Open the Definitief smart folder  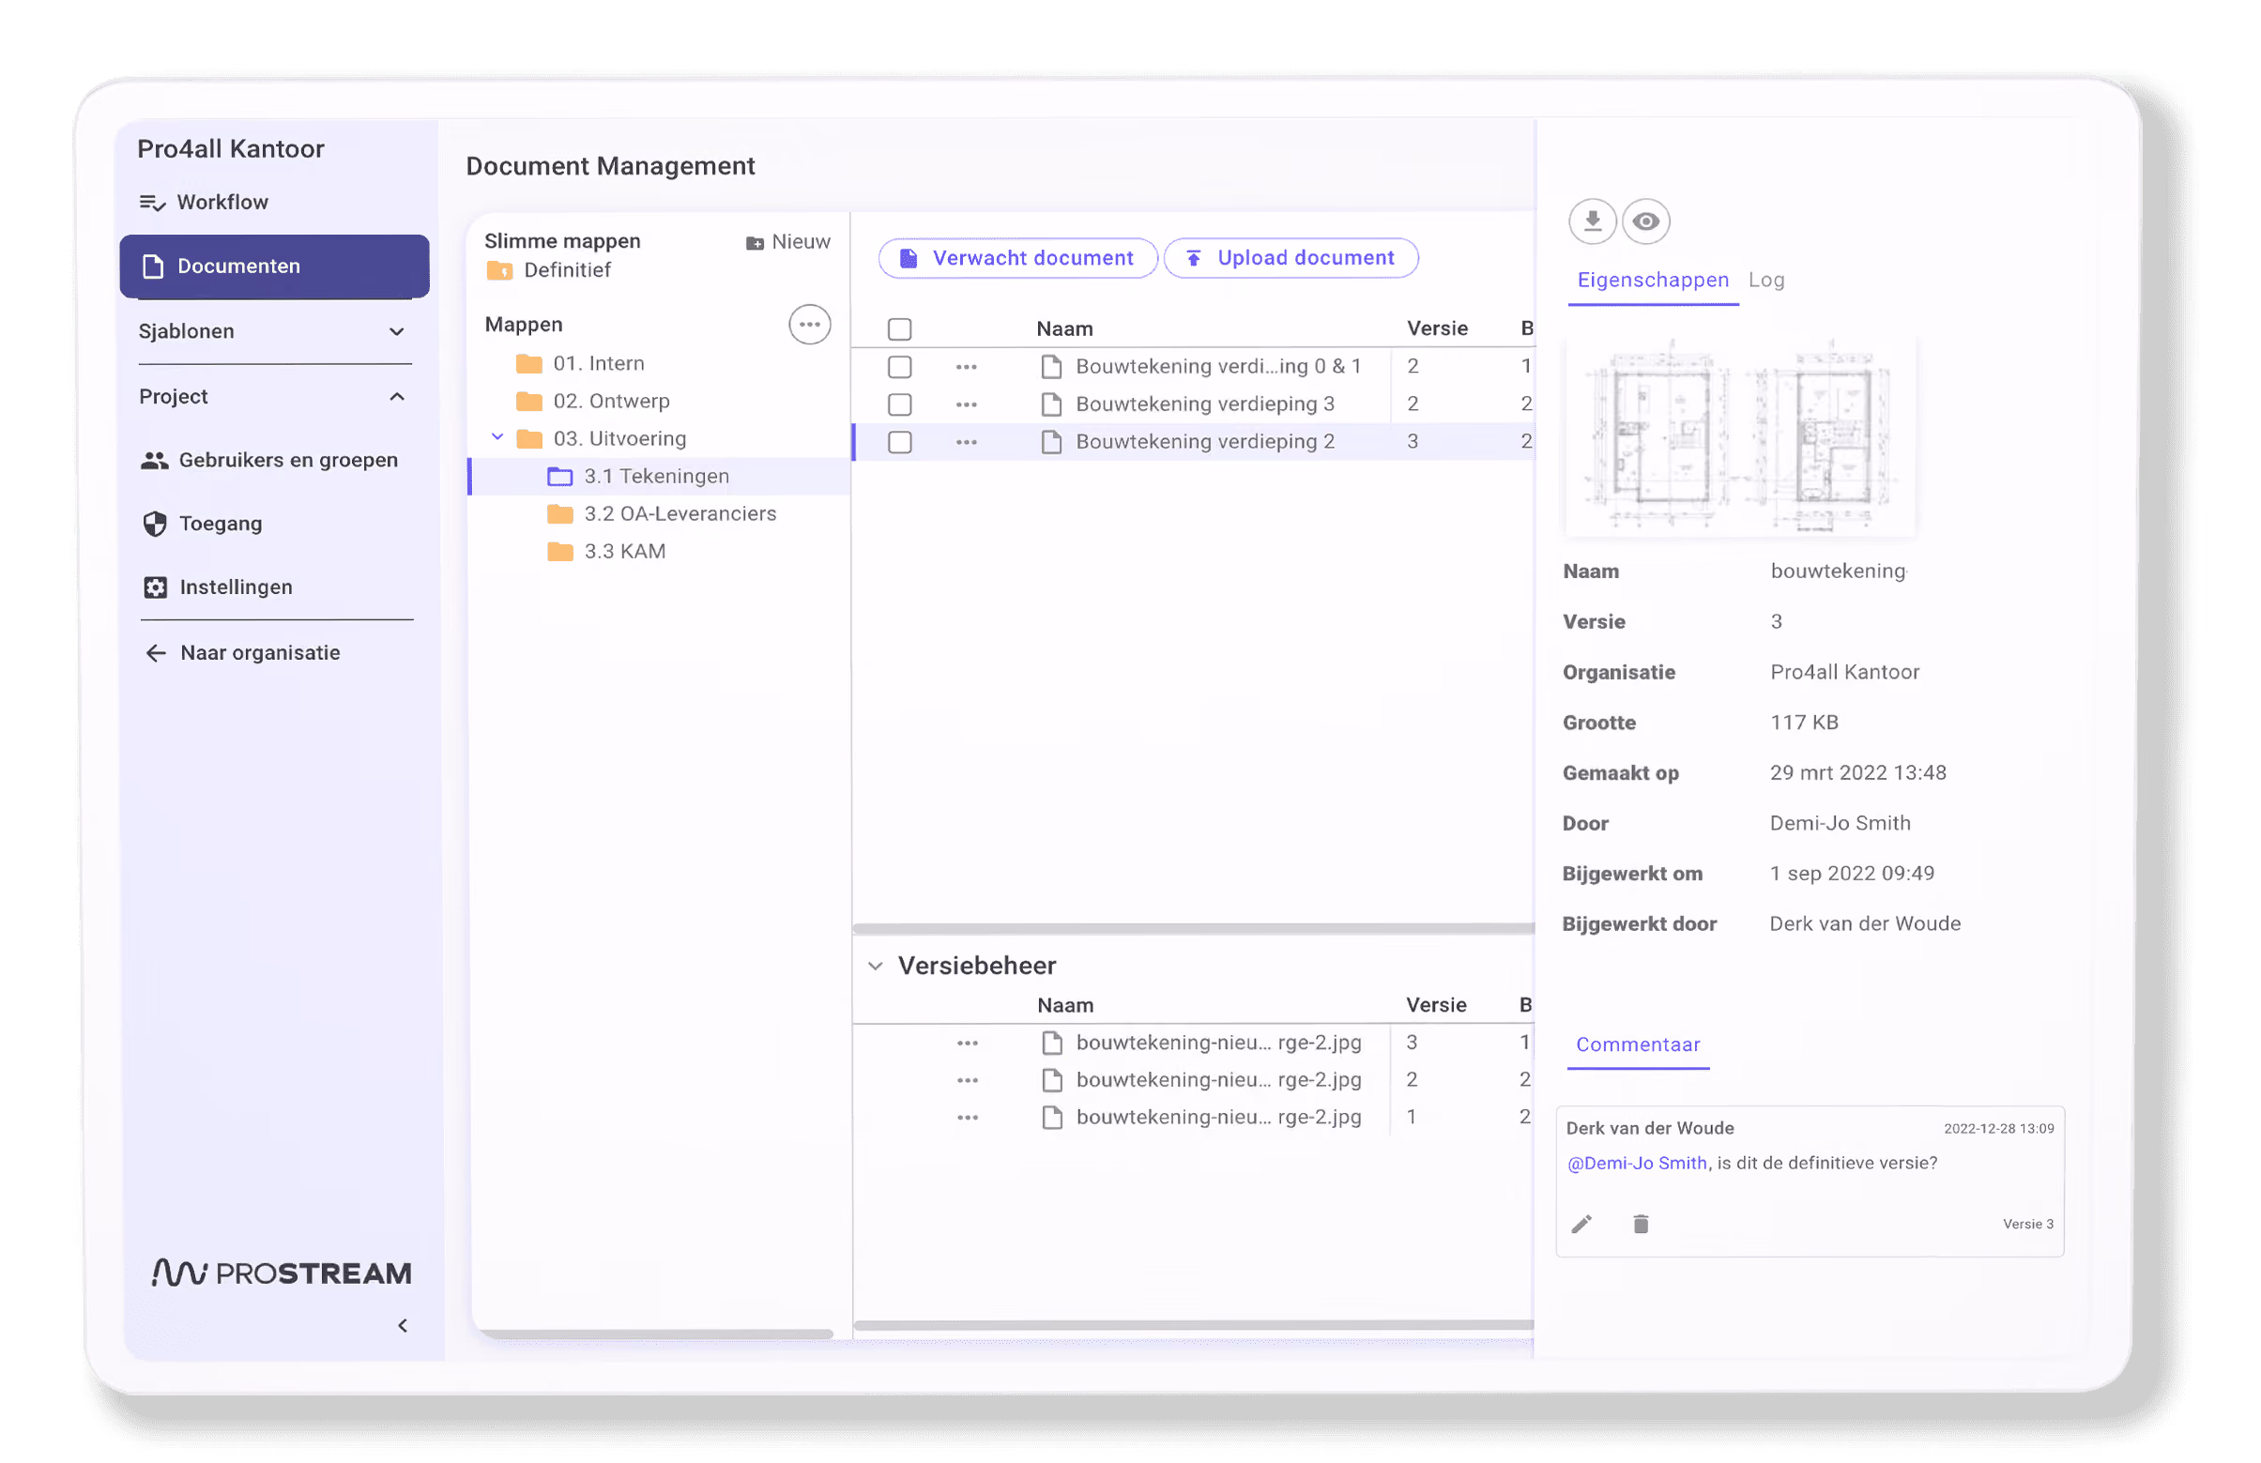548,271
